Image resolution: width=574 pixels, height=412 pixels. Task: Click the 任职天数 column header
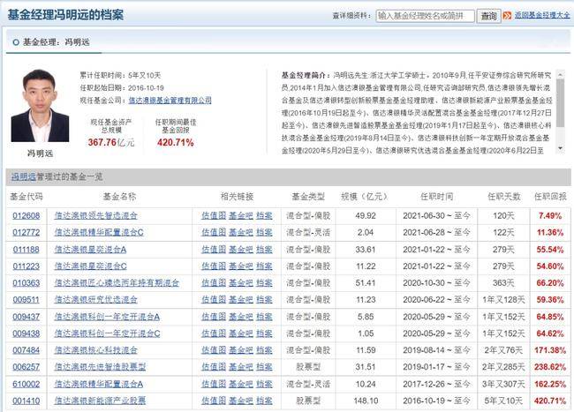503,197
